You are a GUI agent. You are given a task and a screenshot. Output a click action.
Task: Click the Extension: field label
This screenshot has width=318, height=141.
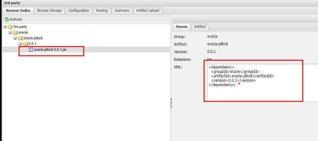(x=182, y=60)
